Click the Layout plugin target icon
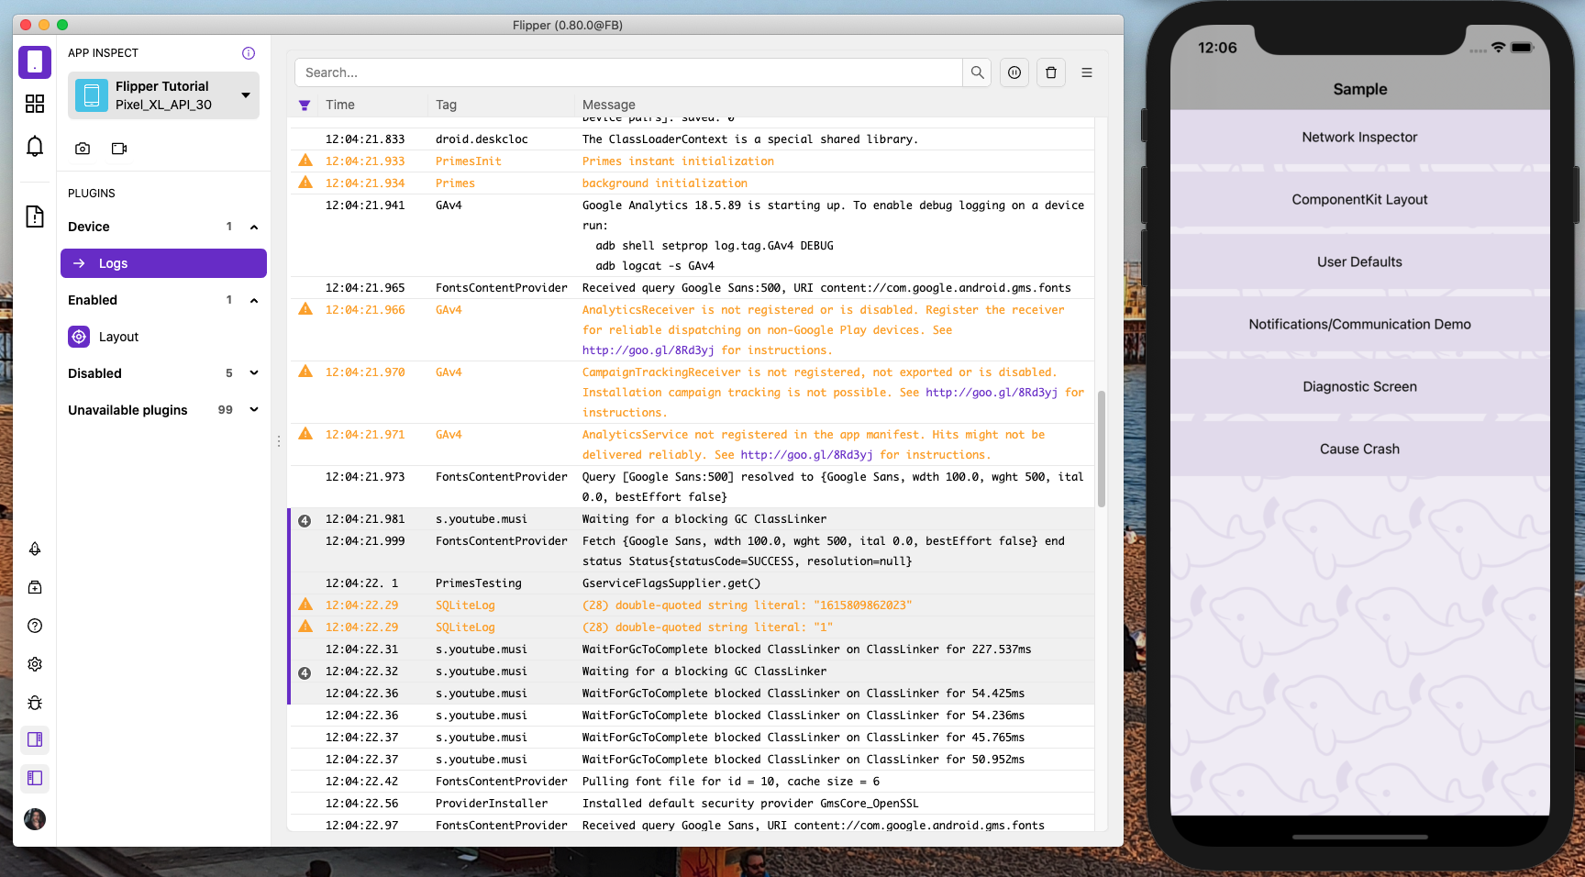 (79, 337)
